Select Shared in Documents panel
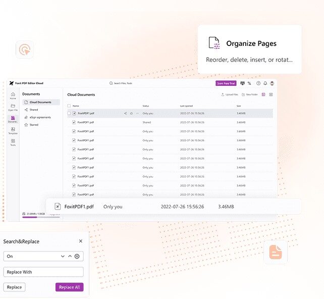This screenshot has width=324, height=299. [x=33, y=110]
